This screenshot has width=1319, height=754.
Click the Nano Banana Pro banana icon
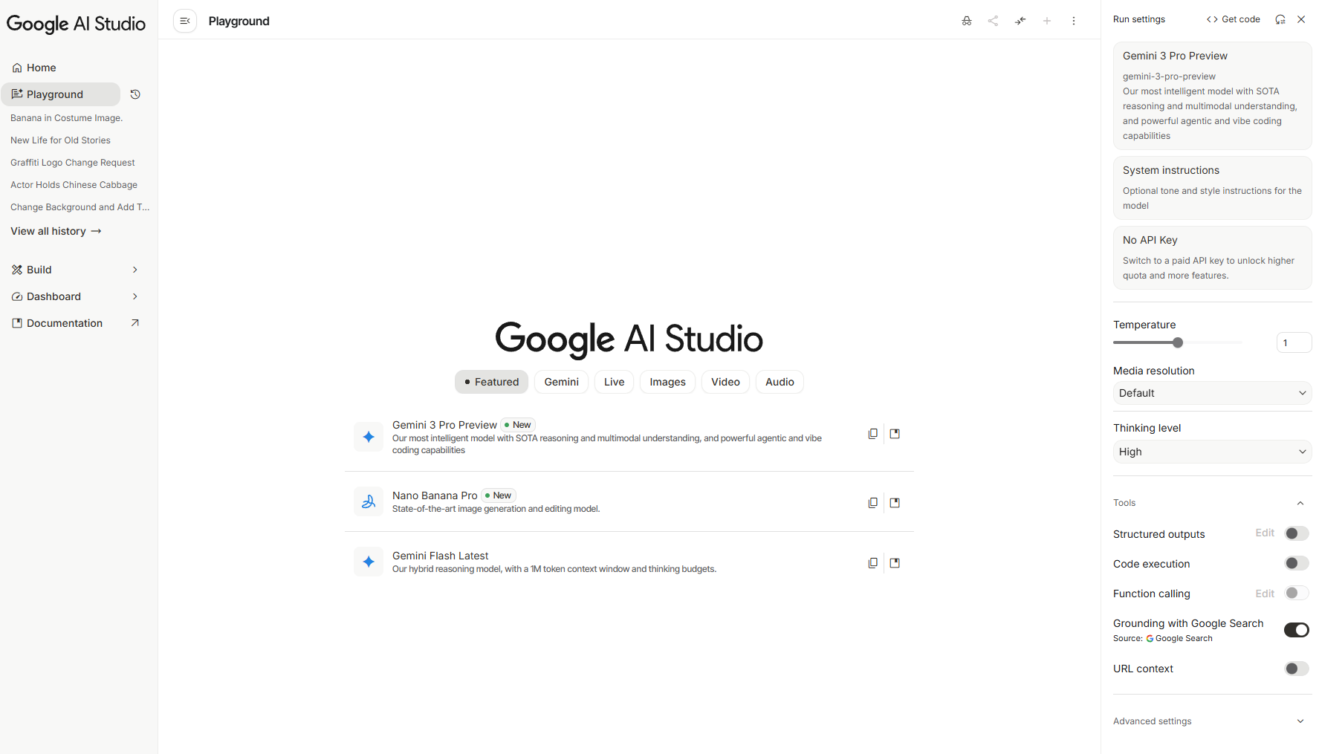click(369, 501)
